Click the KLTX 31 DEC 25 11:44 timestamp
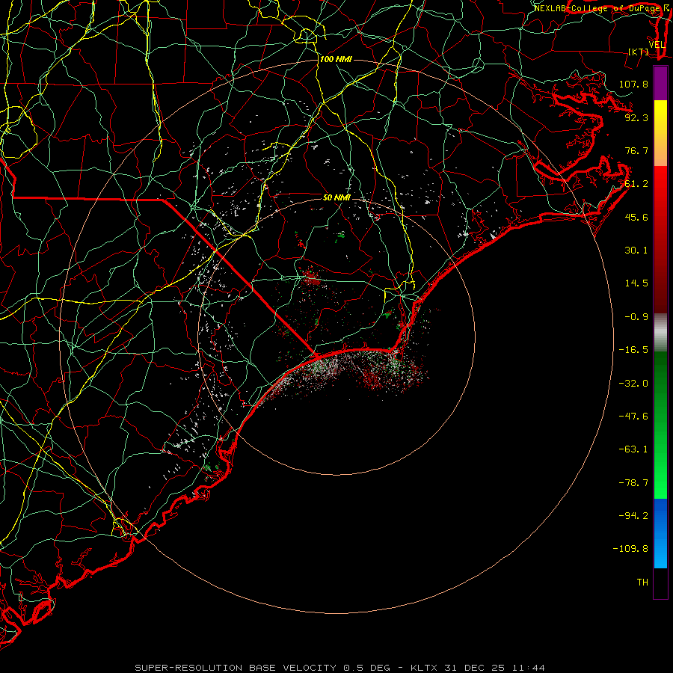The width and height of the screenshot is (673, 673). (x=478, y=668)
